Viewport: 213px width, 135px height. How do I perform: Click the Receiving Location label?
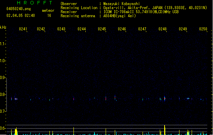click(x=79, y=8)
